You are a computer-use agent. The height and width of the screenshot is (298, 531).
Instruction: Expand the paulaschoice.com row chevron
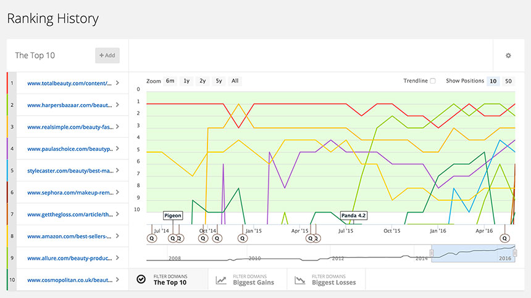(x=117, y=148)
